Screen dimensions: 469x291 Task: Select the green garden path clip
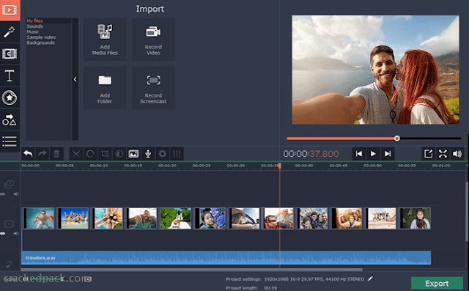point(176,218)
